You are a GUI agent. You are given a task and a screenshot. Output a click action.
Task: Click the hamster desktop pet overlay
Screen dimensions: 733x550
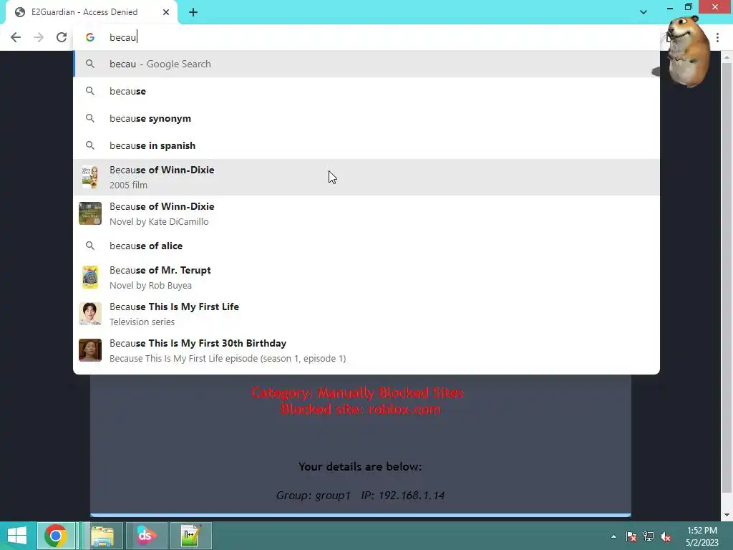point(687,52)
